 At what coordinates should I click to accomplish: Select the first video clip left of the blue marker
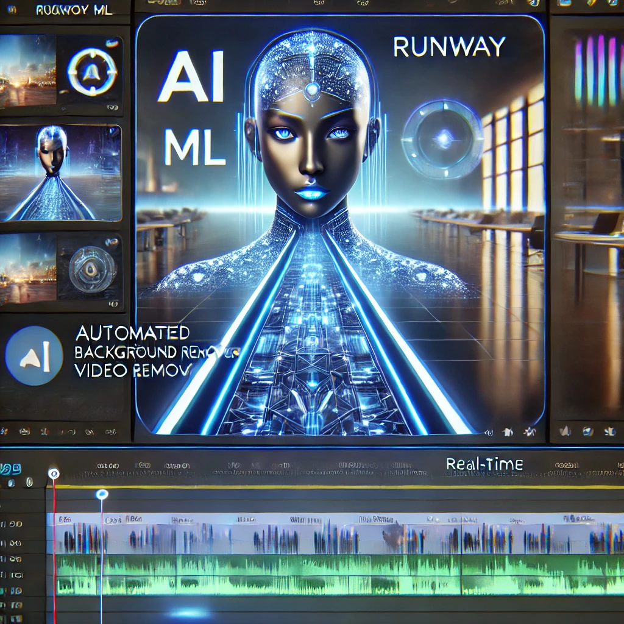click(78, 534)
